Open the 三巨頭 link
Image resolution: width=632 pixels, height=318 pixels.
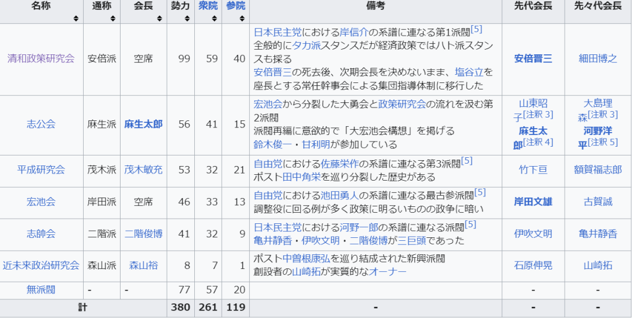[411, 241]
